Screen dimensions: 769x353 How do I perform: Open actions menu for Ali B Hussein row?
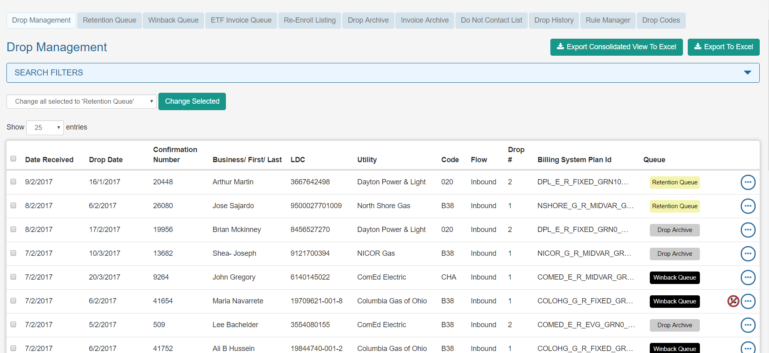coord(748,348)
